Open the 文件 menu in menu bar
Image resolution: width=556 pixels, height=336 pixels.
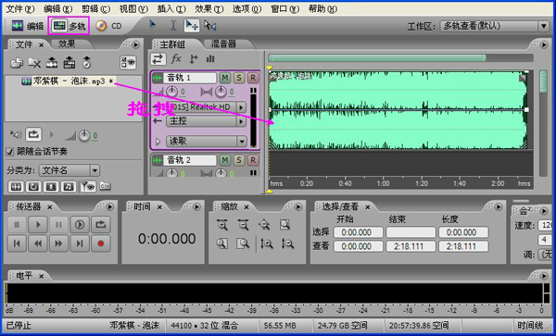tap(20, 9)
